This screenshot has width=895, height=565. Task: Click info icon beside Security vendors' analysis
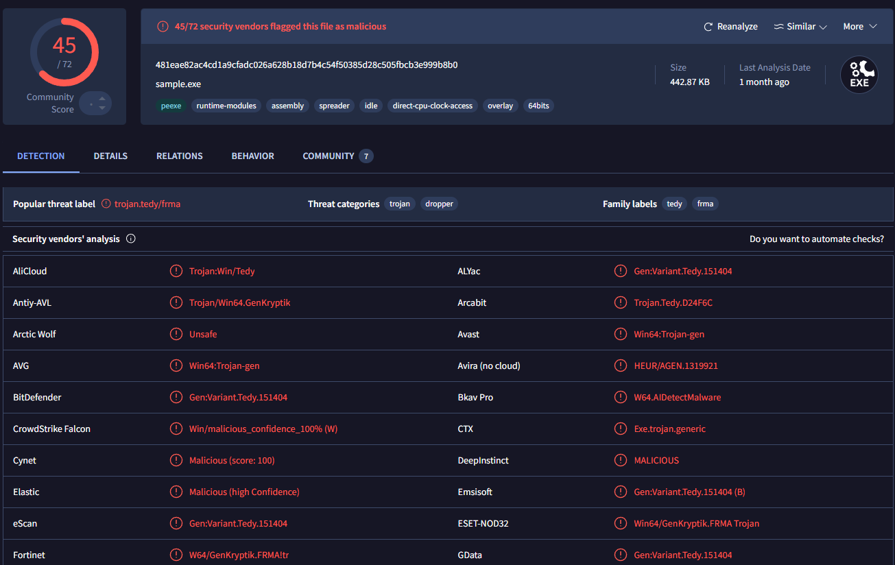pyautogui.click(x=131, y=239)
